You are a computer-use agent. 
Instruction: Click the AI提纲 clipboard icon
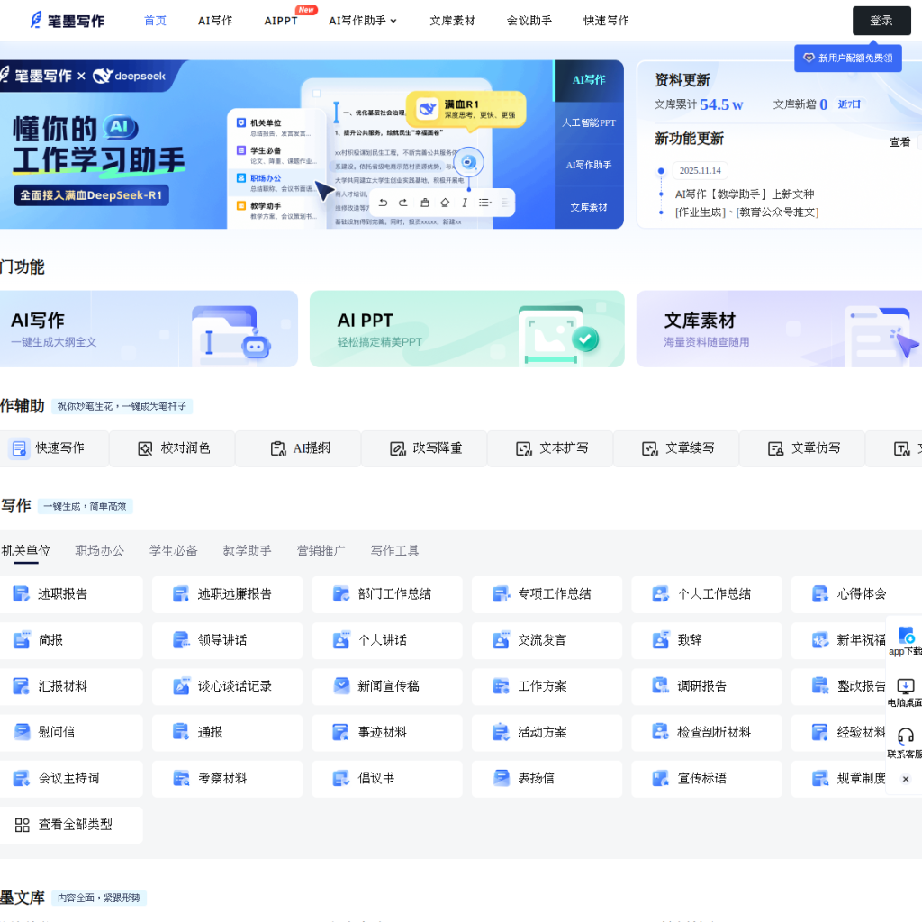tap(277, 448)
